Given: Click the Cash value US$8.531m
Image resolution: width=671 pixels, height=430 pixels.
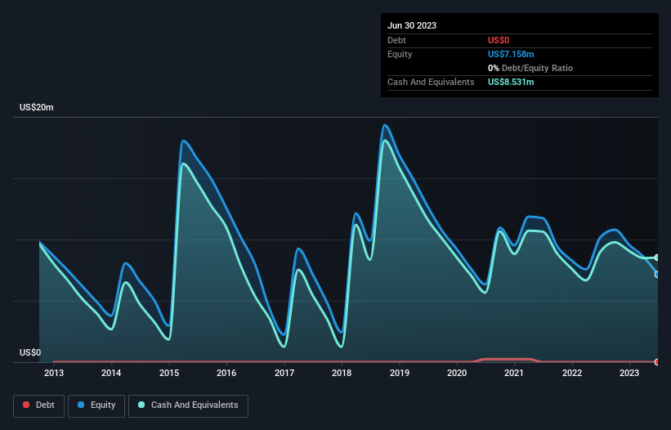Looking at the screenshot, I should coord(511,82).
